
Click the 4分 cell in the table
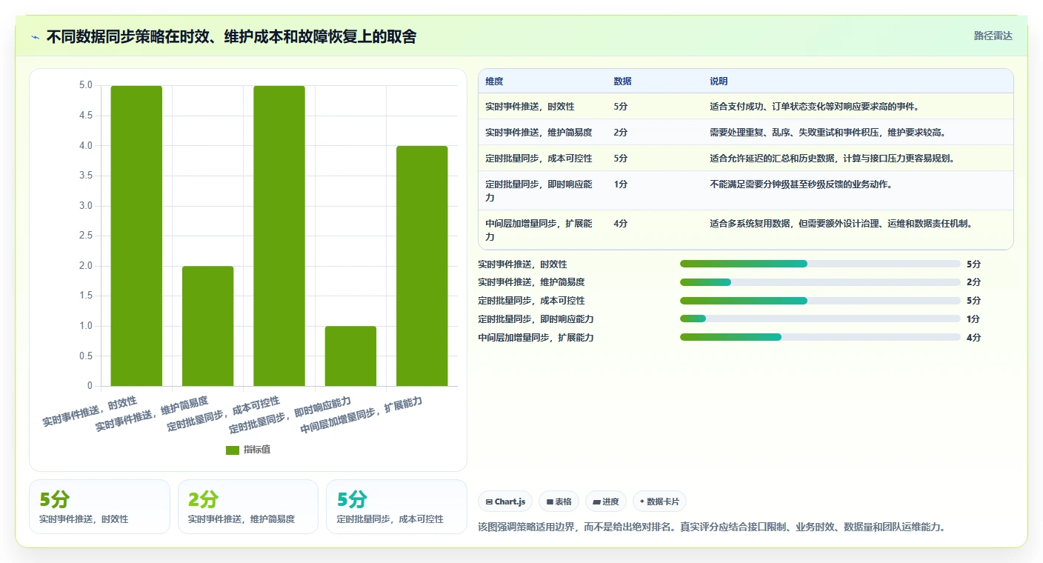pos(621,223)
